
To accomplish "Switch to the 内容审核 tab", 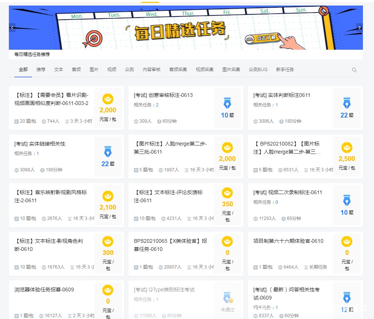I will click(x=151, y=69).
